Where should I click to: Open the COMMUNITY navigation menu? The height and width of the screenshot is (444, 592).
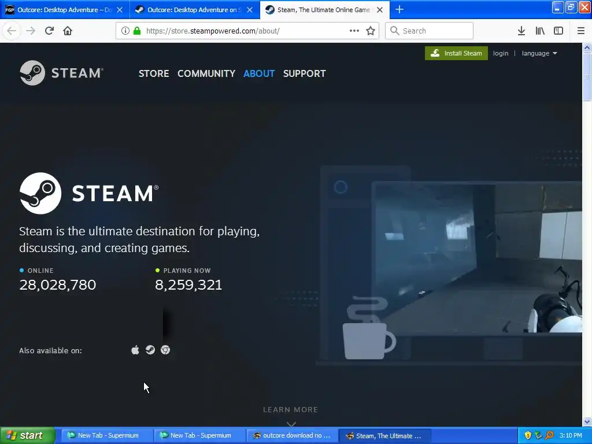point(206,73)
